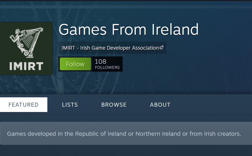Click the external link icon after Association

click(x=162, y=47)
